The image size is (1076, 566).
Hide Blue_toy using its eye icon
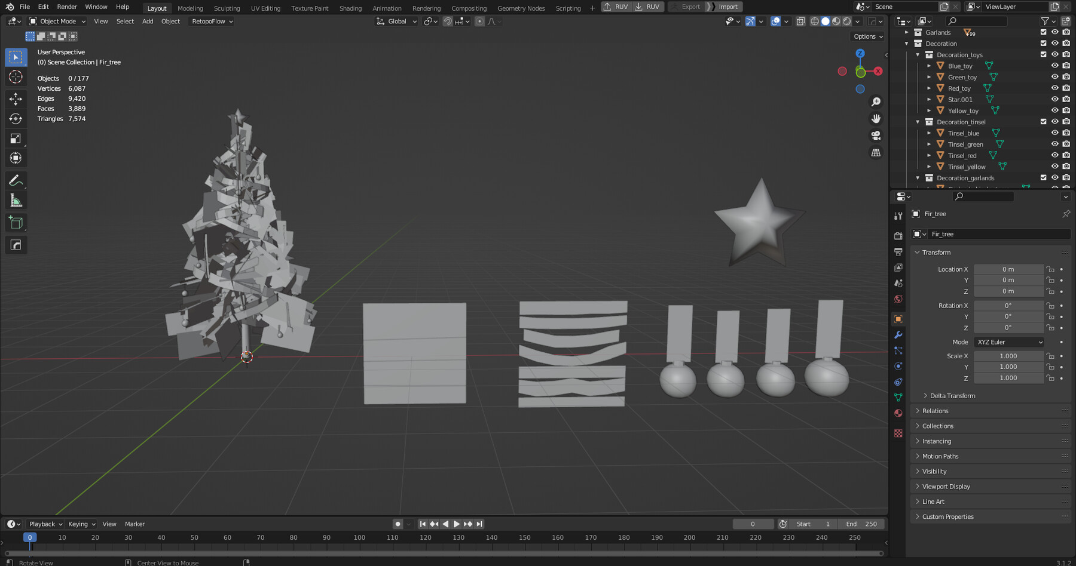[x=1054, y=65]
